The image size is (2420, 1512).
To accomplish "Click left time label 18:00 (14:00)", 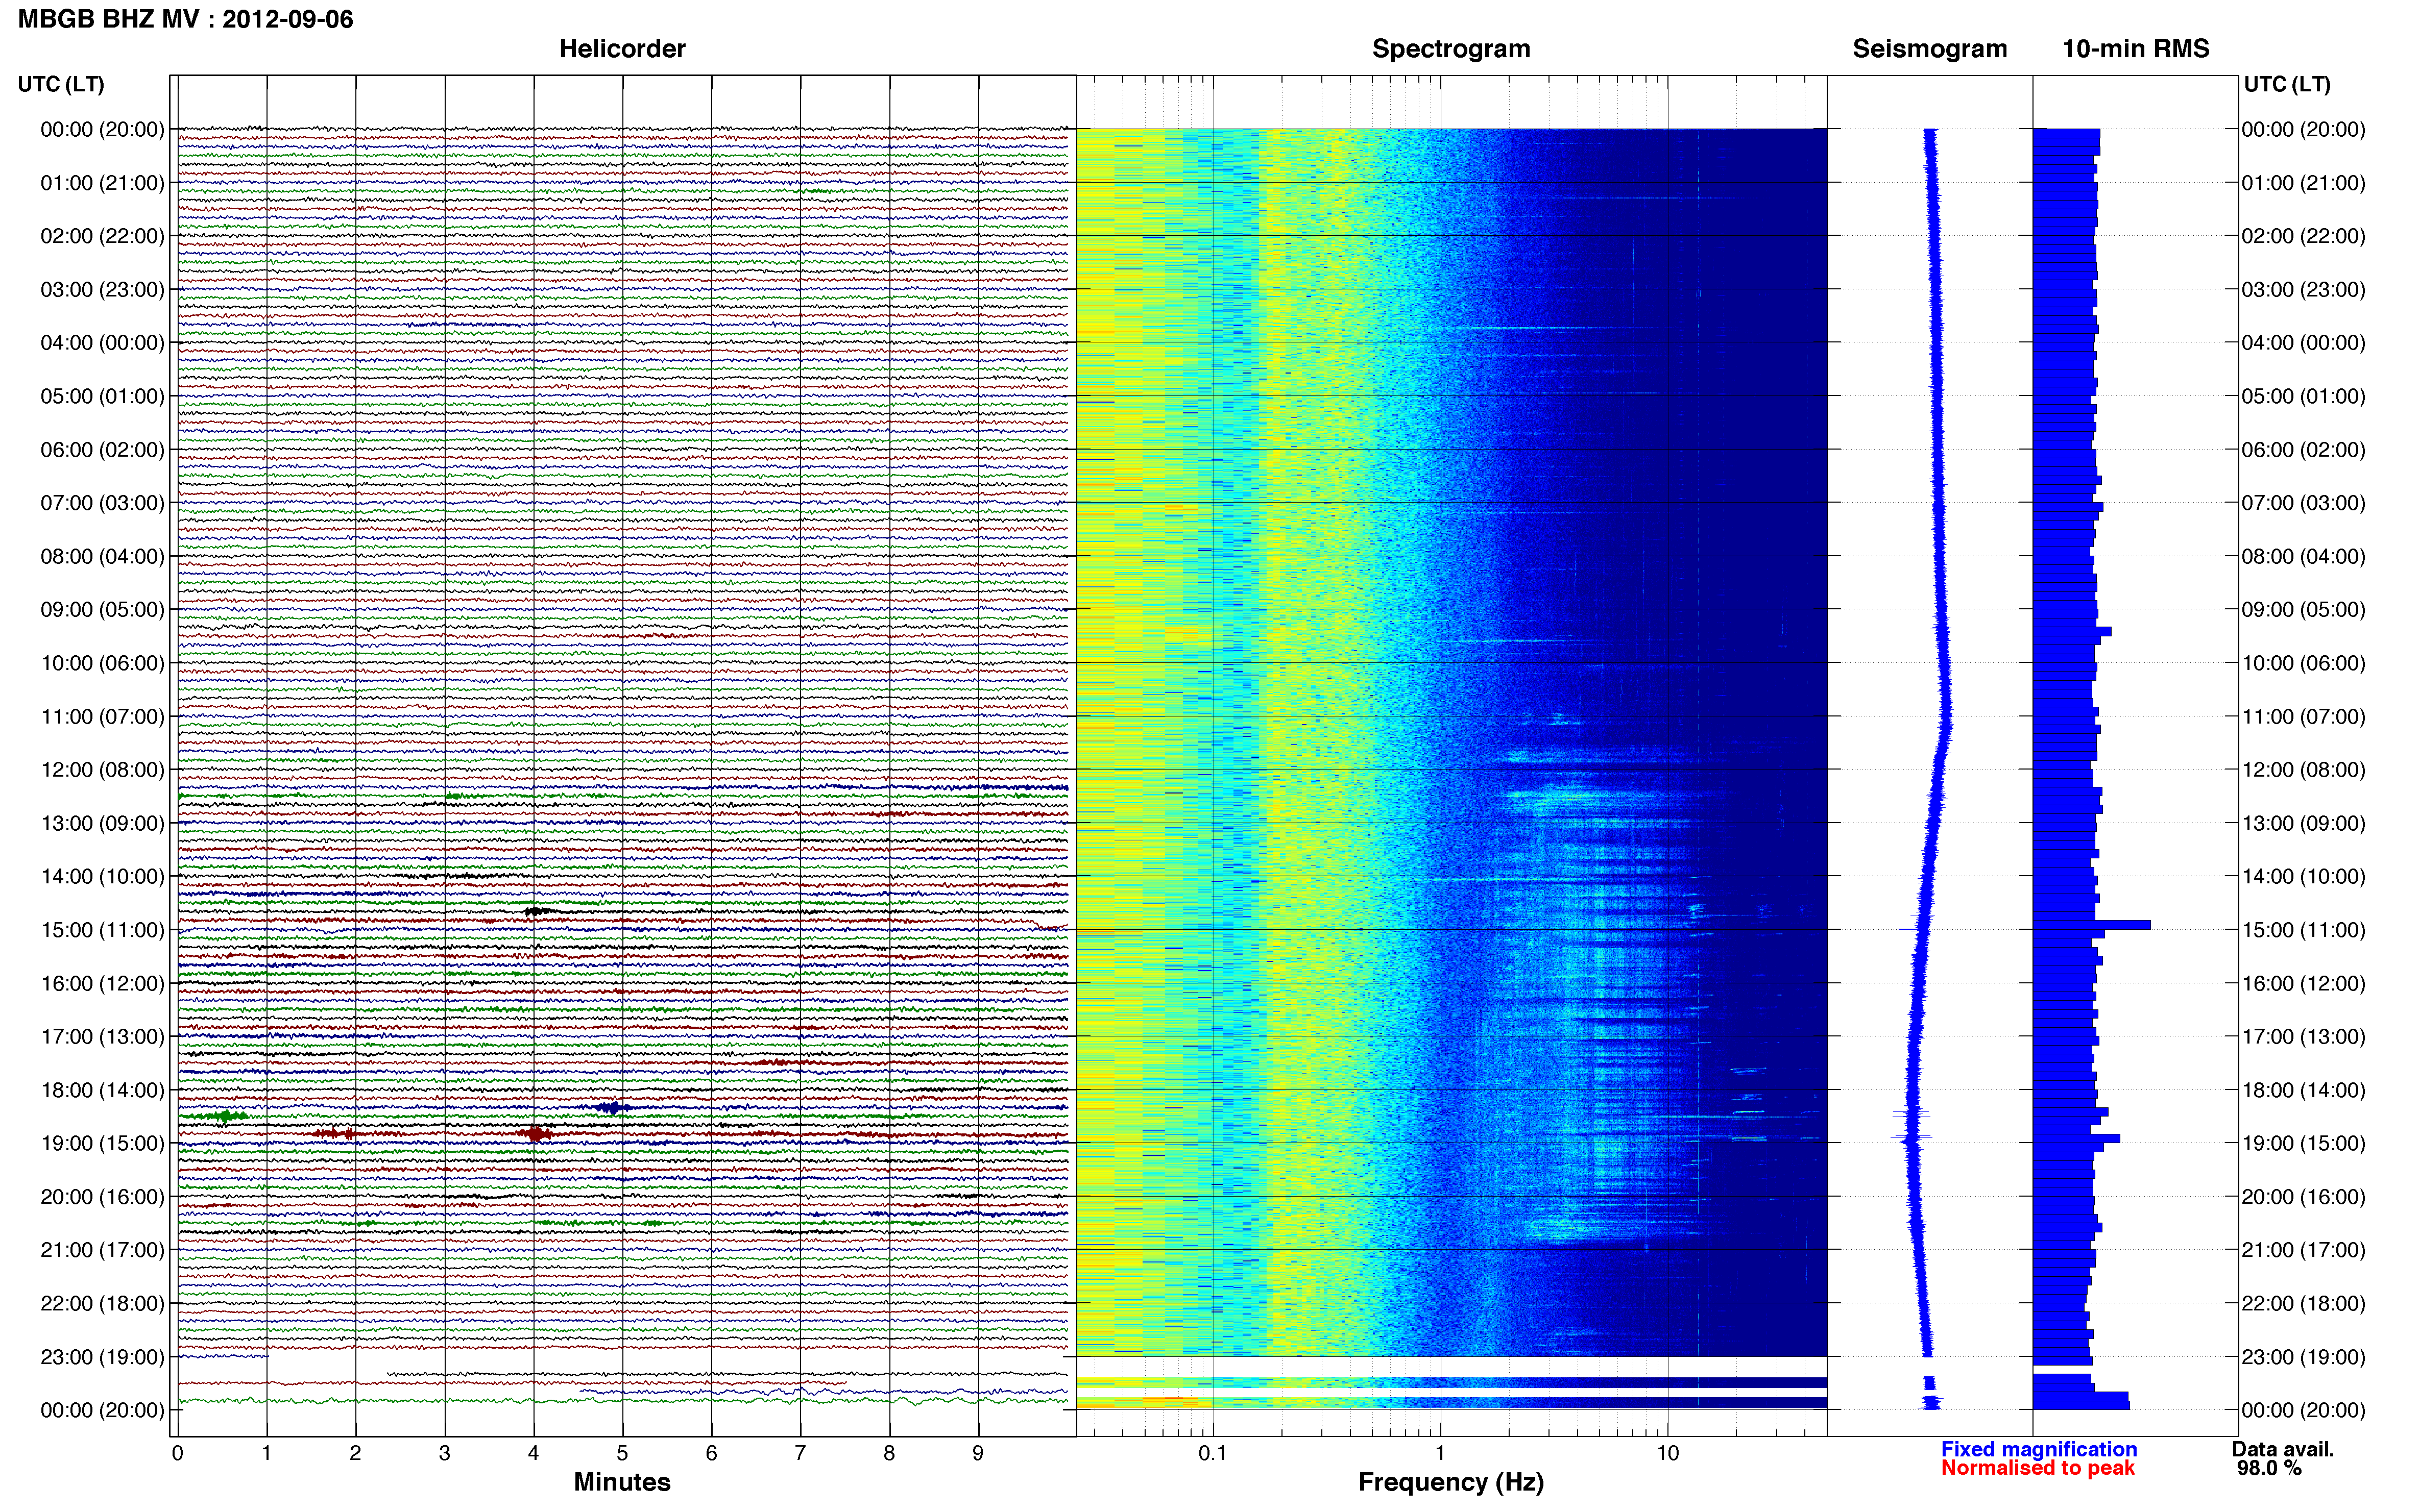I will (102, 1090).
